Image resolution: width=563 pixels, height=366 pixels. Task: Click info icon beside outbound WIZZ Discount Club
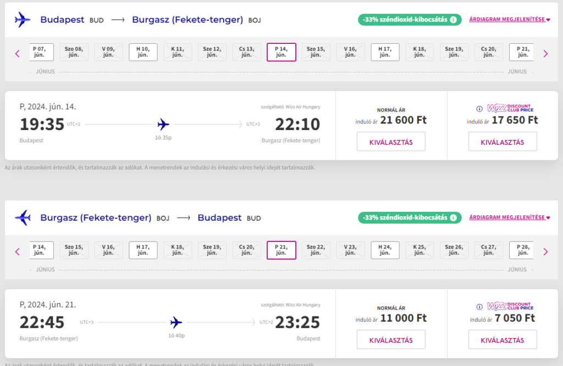[479, 109]
